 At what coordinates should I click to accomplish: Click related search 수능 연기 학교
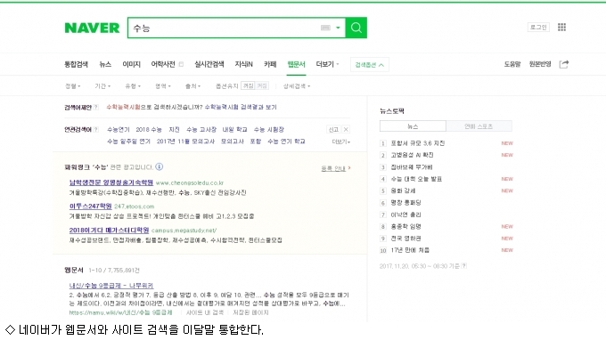(286, 142)
